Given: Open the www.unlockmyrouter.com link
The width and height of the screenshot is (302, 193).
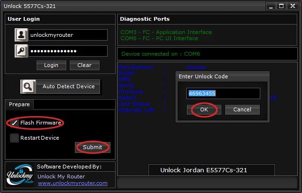Looking at the screenshot, I should (73, 183).
